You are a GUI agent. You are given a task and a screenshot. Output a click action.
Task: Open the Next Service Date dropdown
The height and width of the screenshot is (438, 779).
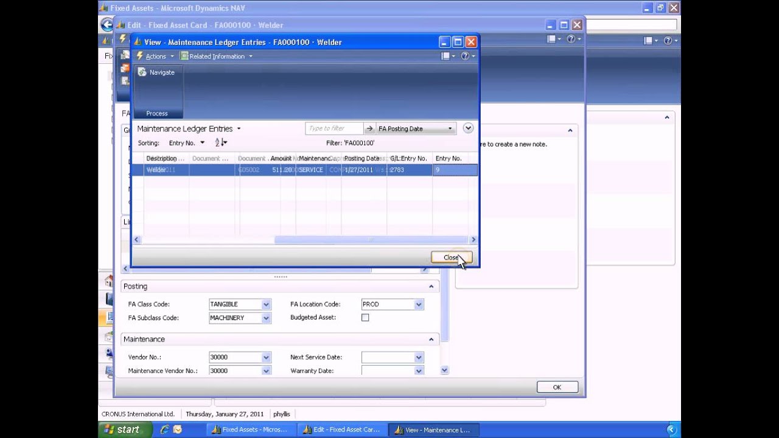(419, 357)
